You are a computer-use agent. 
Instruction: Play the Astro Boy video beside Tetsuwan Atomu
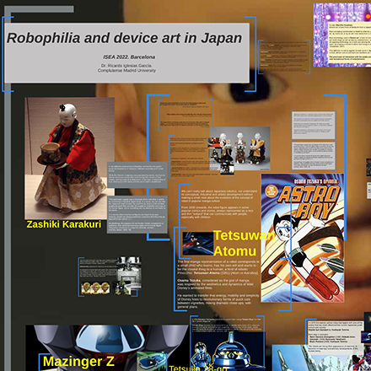(198, 244)
